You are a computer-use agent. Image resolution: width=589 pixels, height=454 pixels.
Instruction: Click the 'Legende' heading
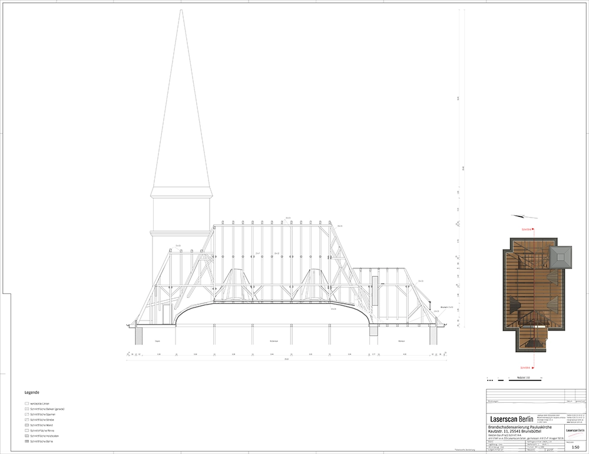tap(31, 392)
